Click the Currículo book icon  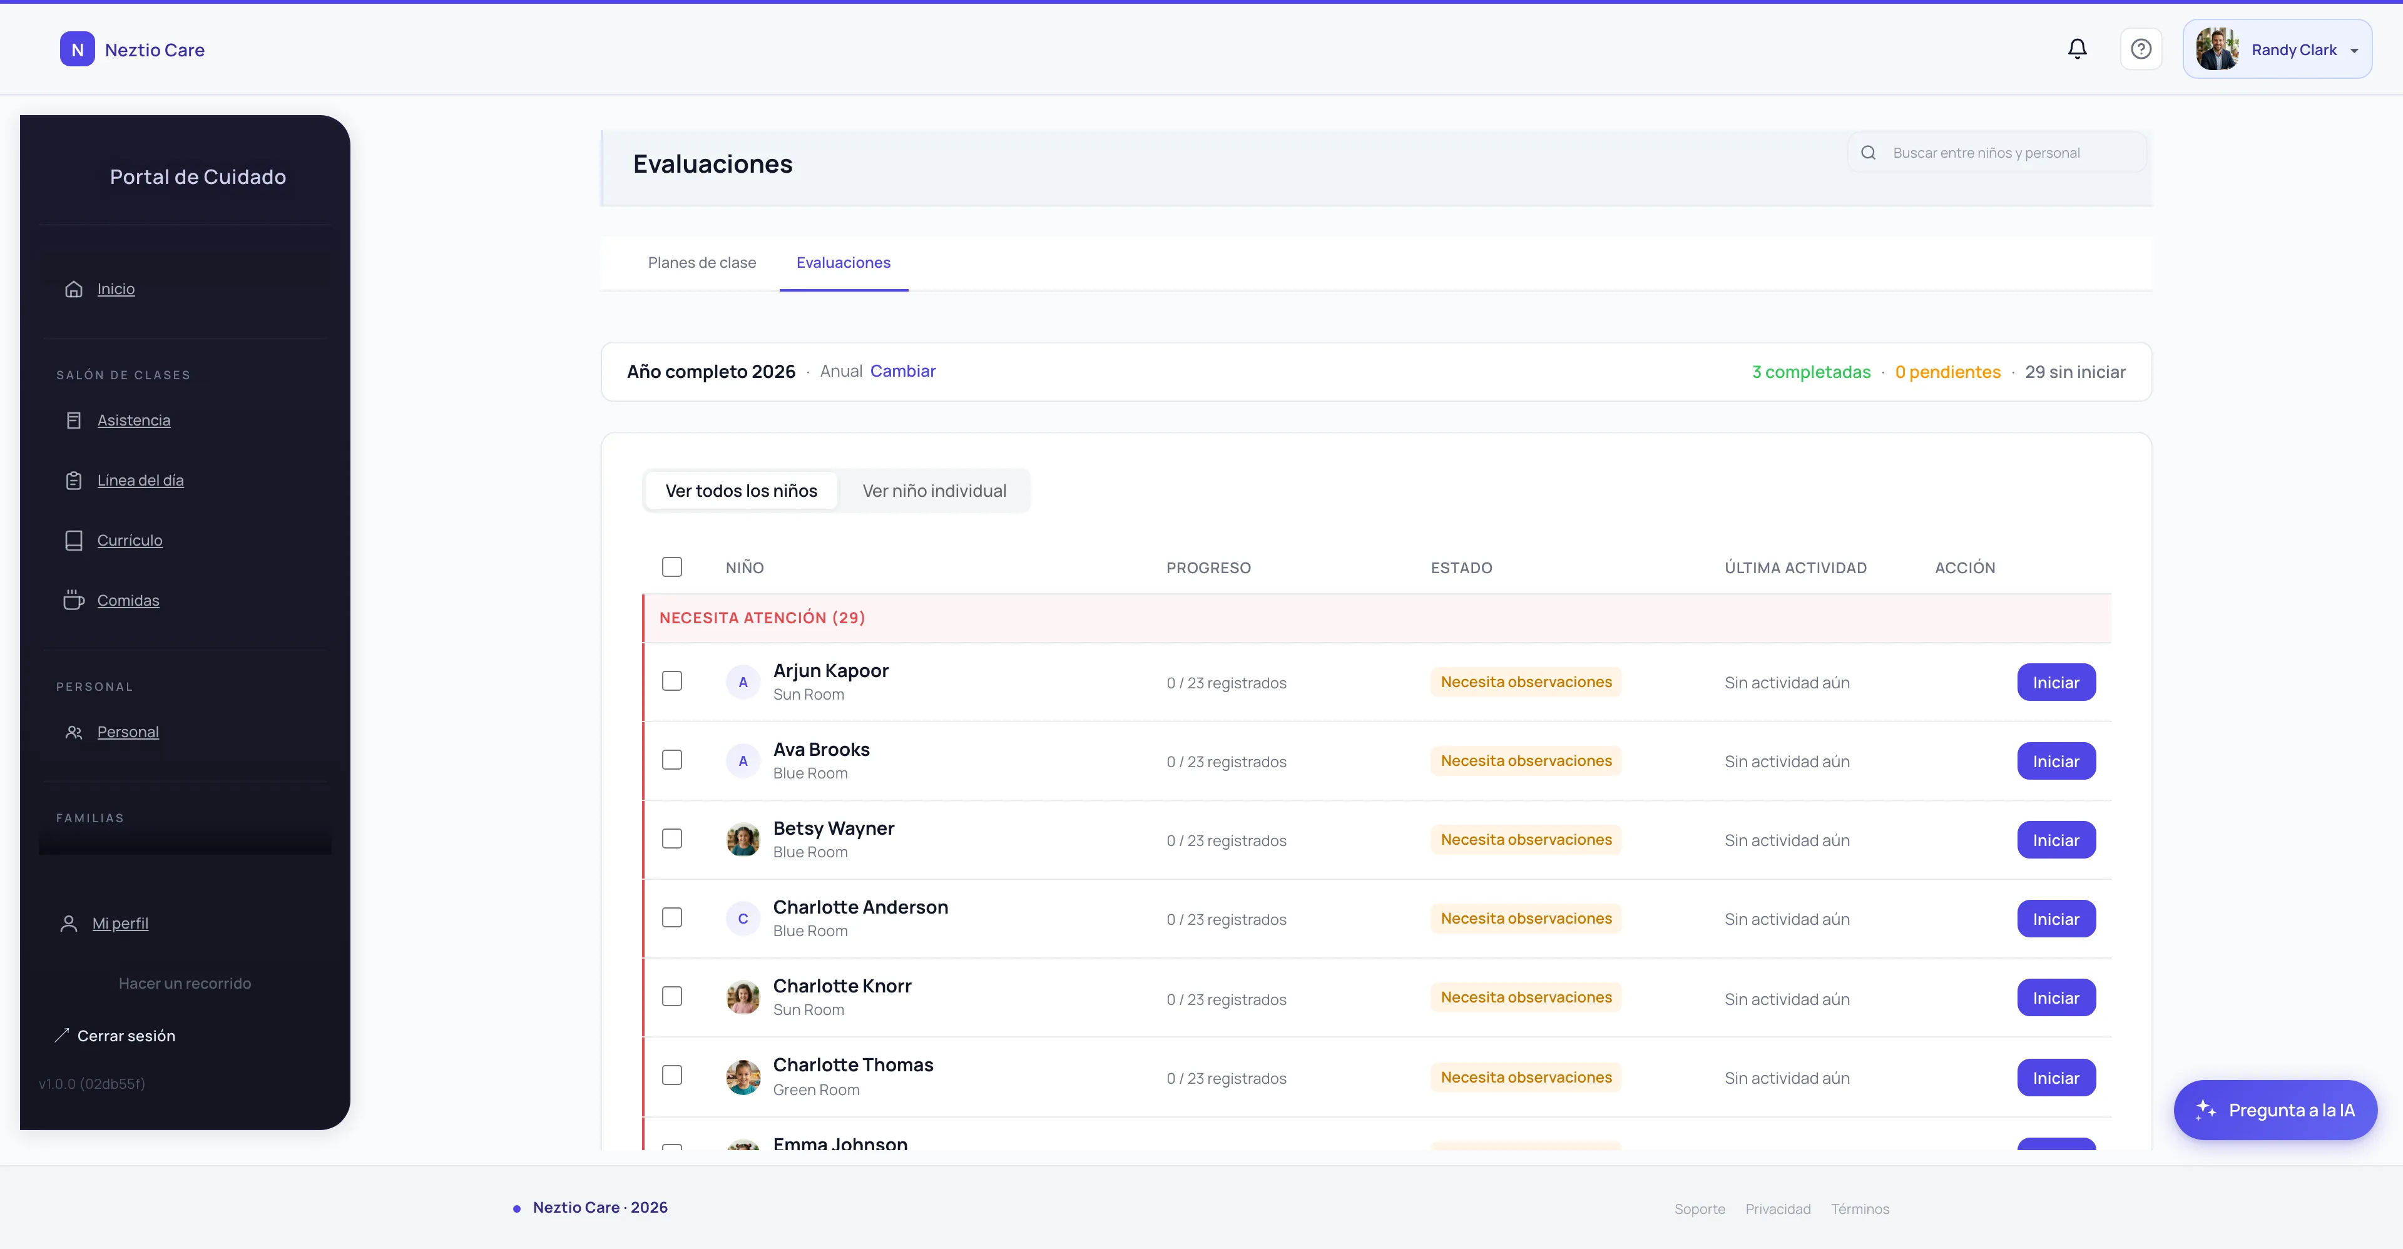point(74,541)
